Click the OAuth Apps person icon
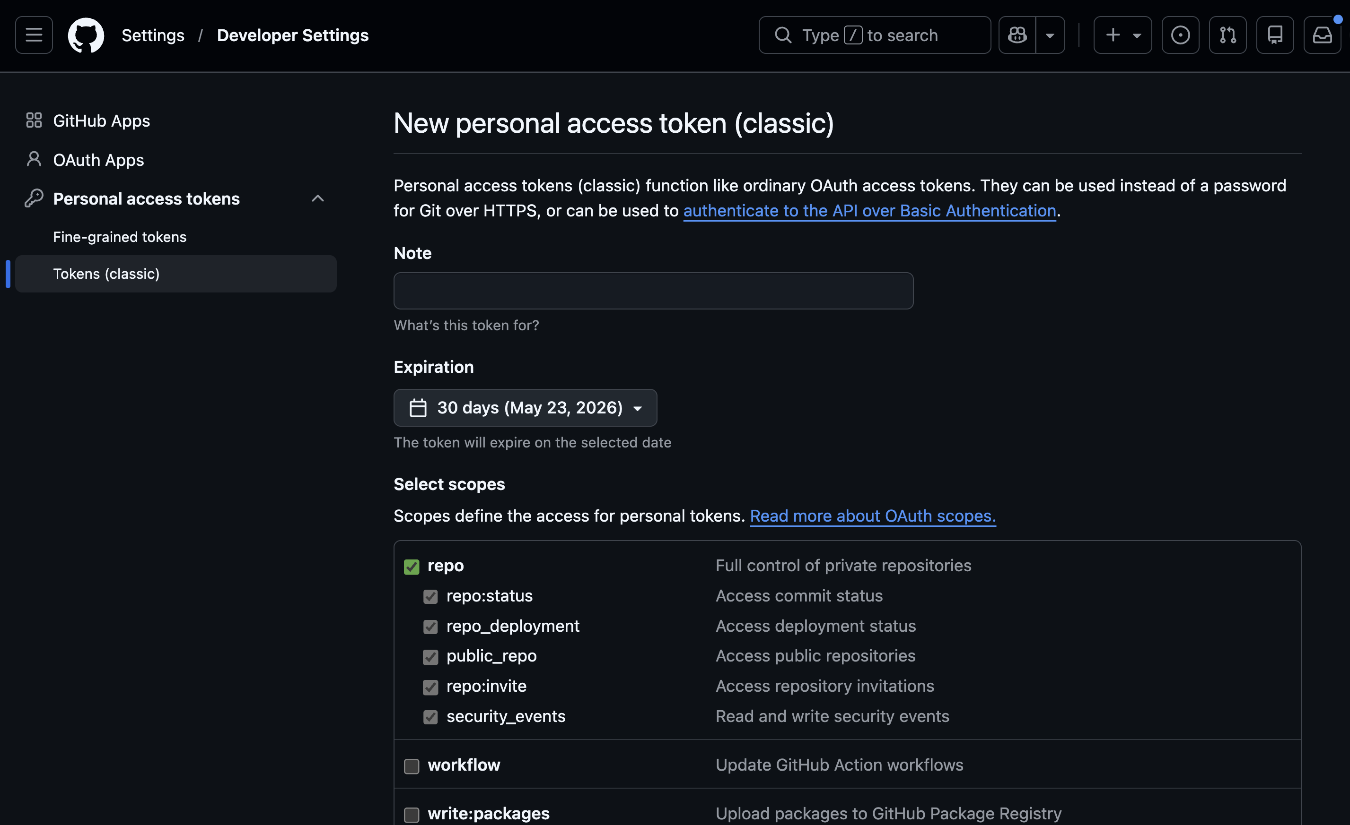This screenshot has height=825, width=1350. [34, 159]
